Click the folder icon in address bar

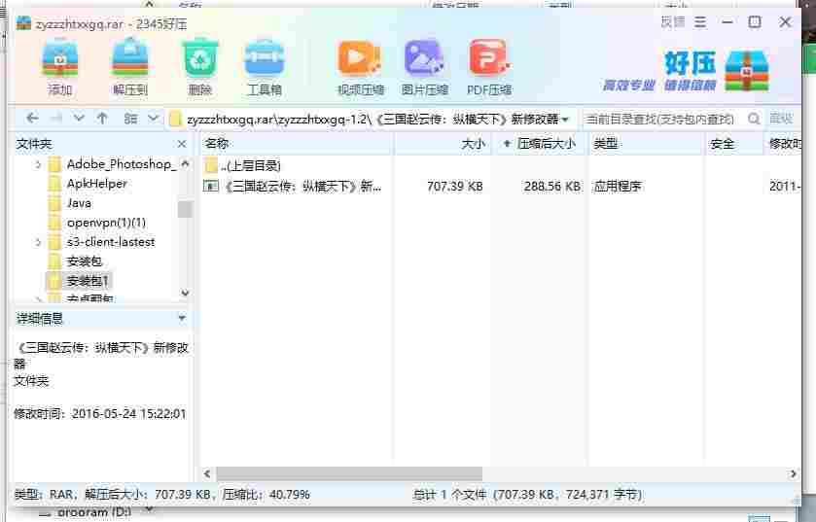(x=176, y=119)
